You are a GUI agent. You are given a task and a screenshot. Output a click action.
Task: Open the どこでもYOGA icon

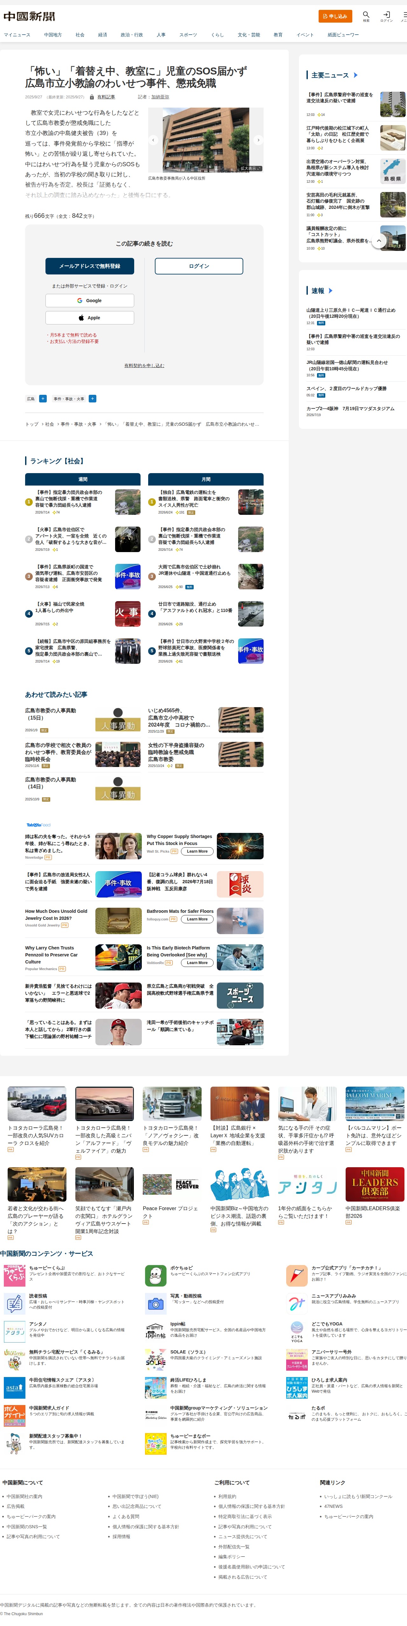point(297,1331)
